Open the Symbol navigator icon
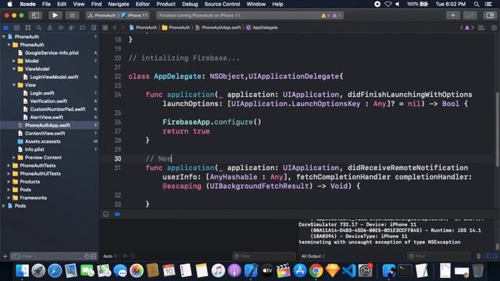Image resolution: width=500 pixels, height=281 pixels. pyautogui.click(x=28, y=28)
